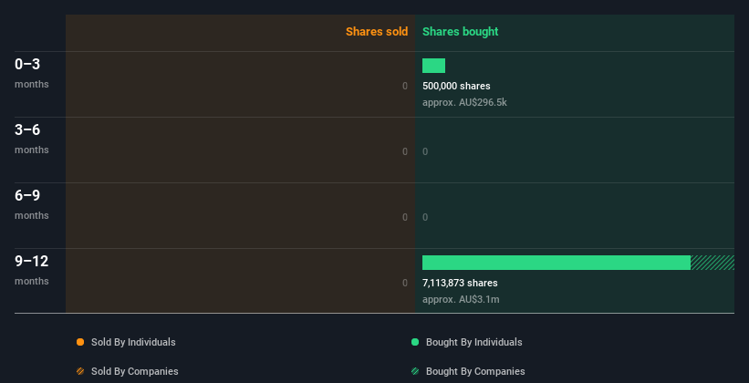This screenshot has width=749, height=383.
Task: Click the 500,000 shares label
Action: 456,86
